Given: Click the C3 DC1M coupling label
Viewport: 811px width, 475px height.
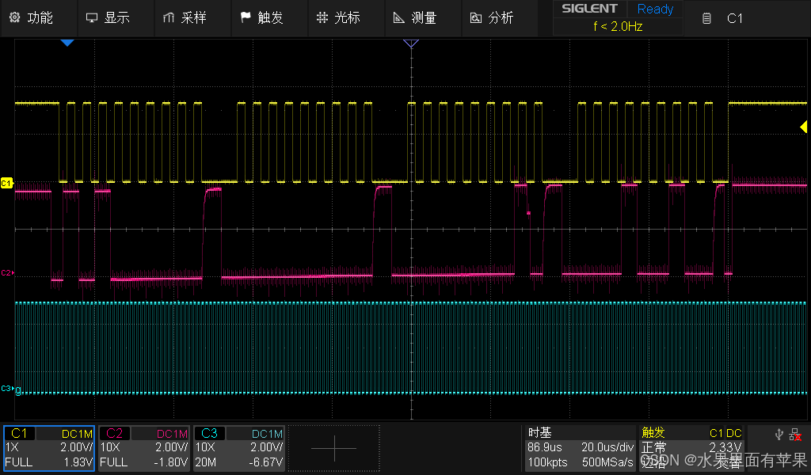Looking at the screenshot, I should [x=267, y=434].
